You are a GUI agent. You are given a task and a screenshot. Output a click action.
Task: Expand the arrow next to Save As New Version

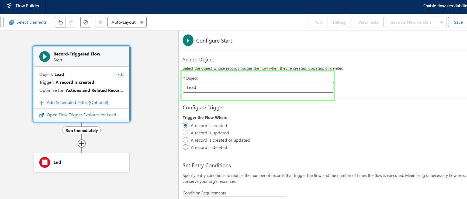click(441, 22)
